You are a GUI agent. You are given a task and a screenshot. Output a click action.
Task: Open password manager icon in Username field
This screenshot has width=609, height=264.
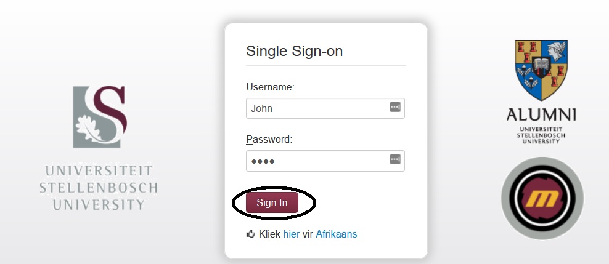395,108
